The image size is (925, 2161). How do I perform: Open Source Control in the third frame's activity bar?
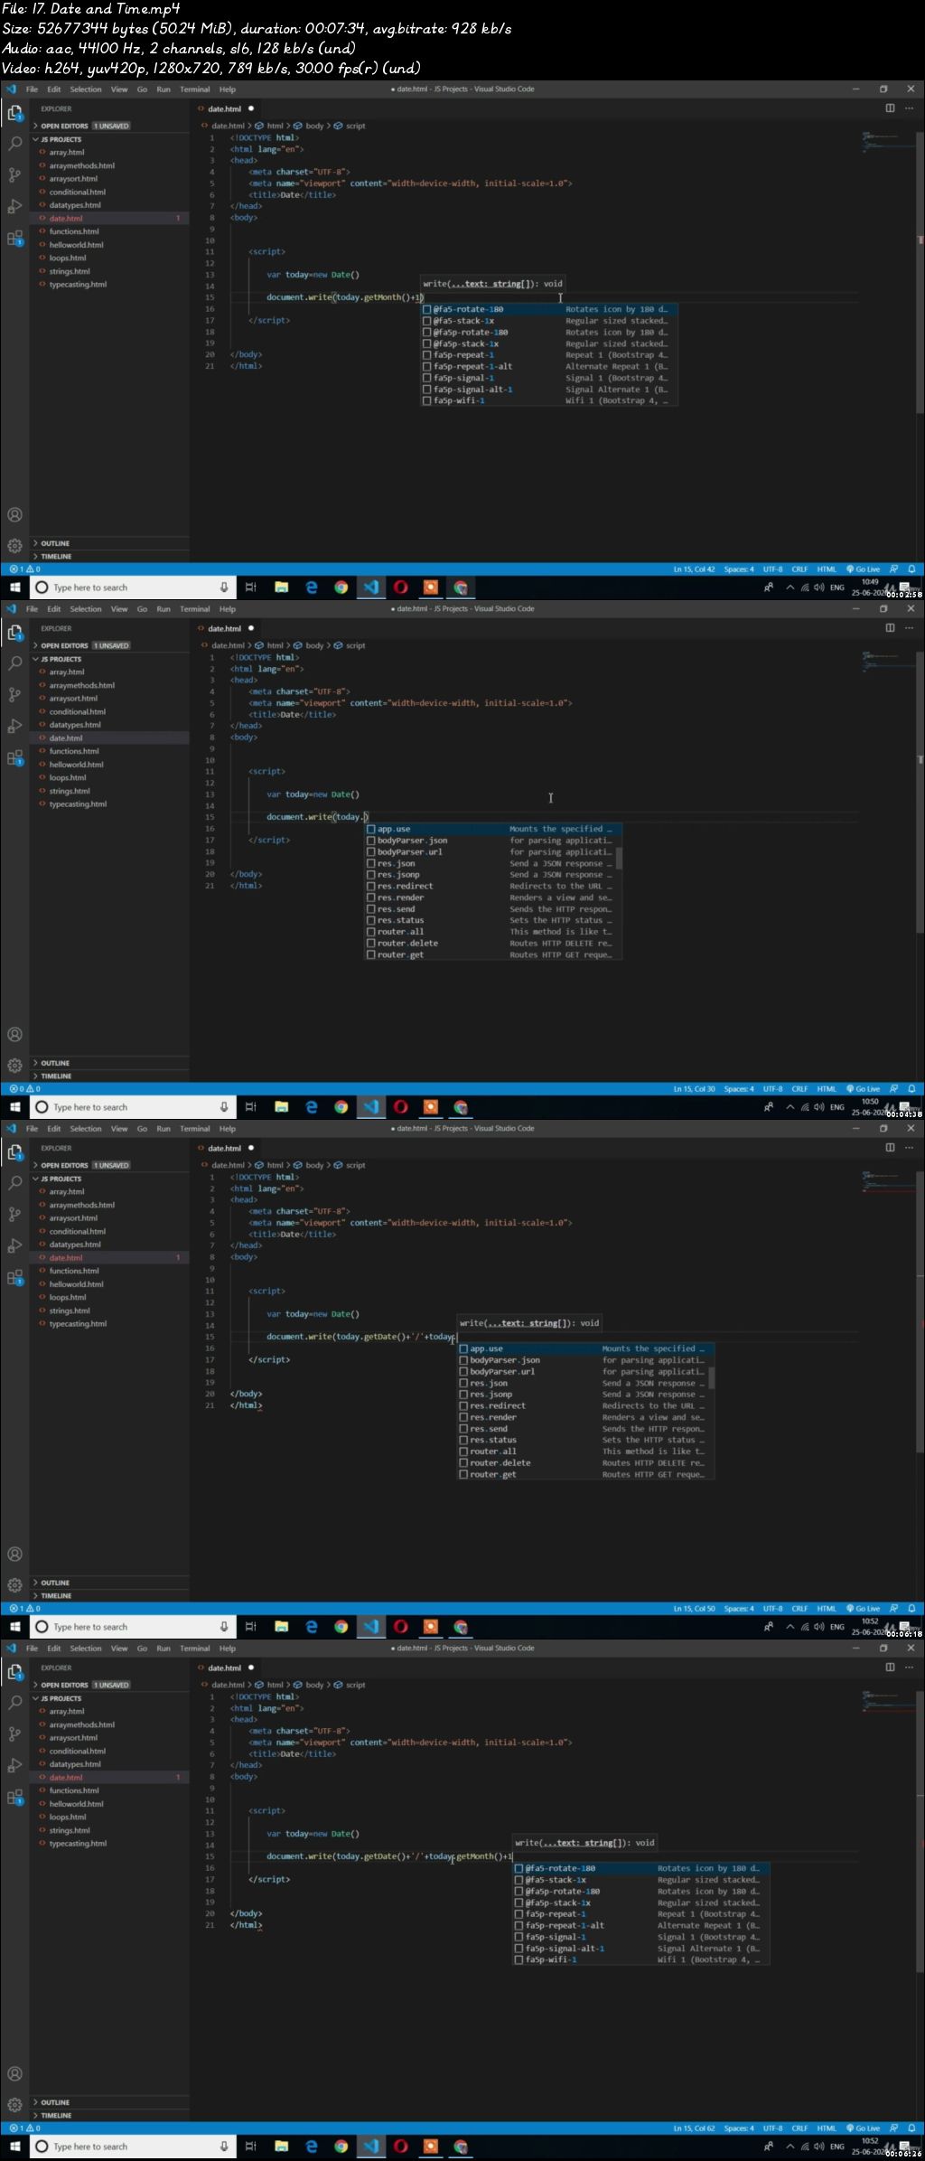14,1215
